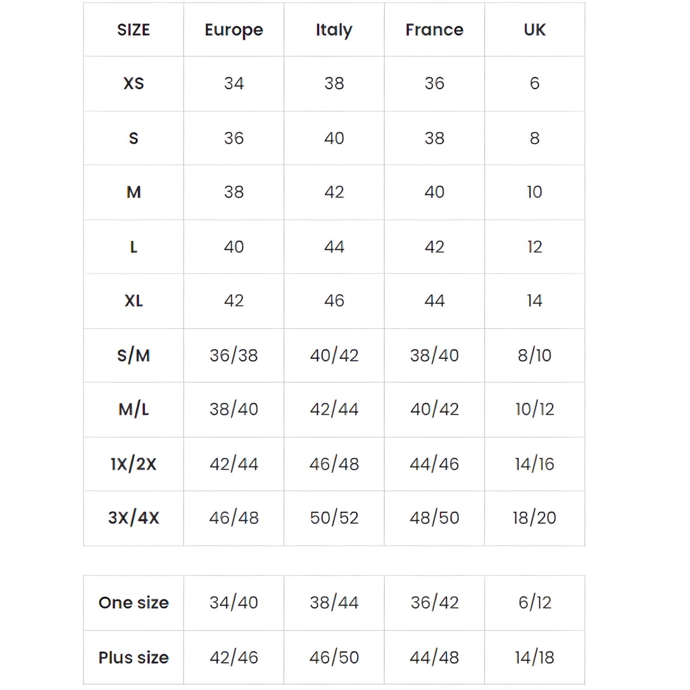Click the 44/48 France cell
This screenshot has height=690, width=690.
pyautogui.click(x=434, y=658)
